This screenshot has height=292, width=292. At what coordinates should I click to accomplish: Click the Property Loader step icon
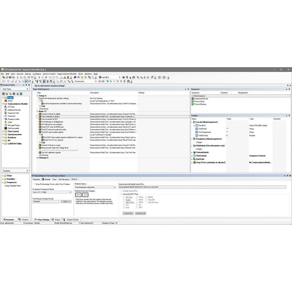[x=5, y=119]
